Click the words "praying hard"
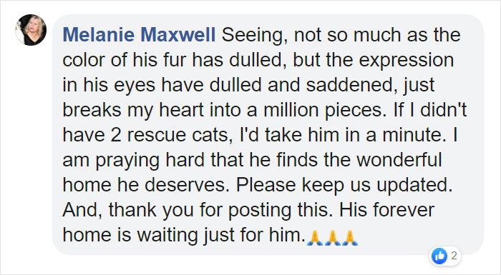This screenshot has height=275, width=501. 150,161
